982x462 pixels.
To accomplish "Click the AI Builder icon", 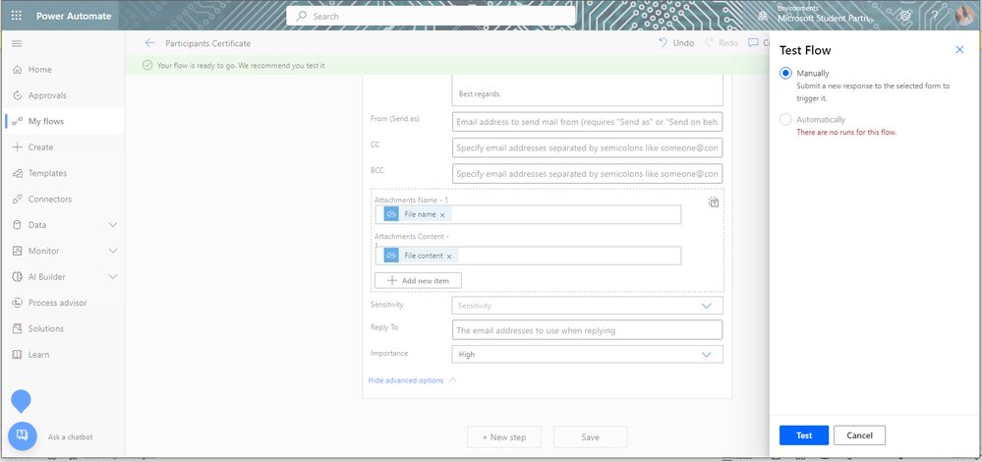I will tap(17, 276).
